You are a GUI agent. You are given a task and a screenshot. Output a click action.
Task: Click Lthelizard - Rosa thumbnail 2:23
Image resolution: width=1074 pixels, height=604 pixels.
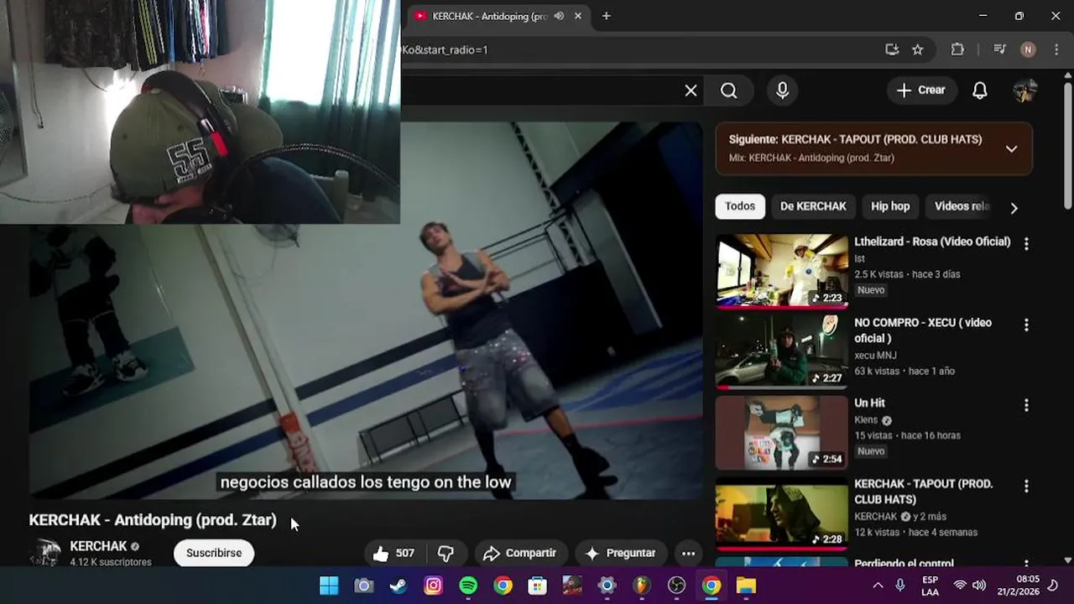coord(782,271)
